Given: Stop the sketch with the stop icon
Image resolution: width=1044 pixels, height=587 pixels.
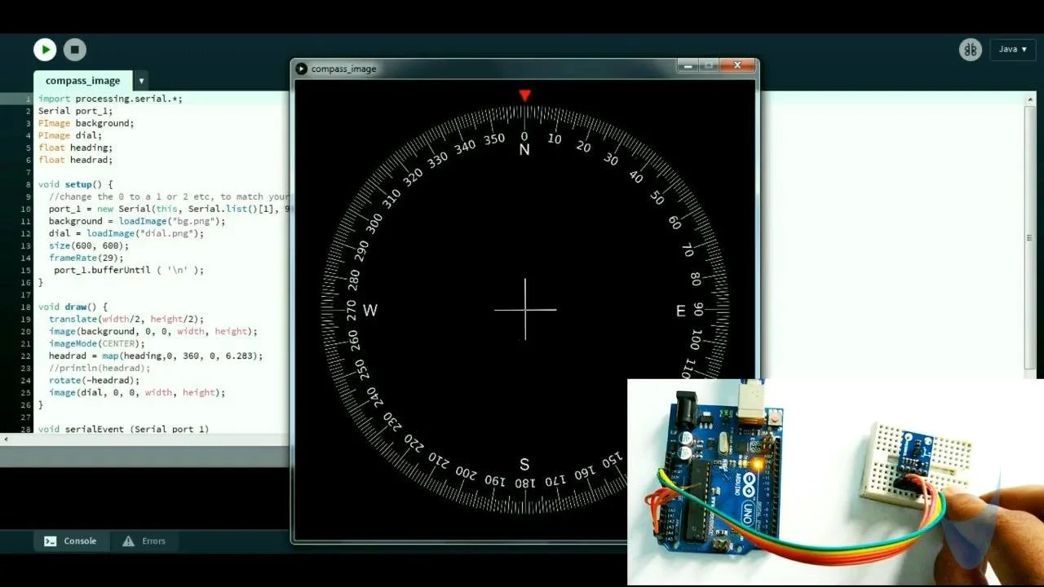Looking at the screenshot, I should point(74,49).
